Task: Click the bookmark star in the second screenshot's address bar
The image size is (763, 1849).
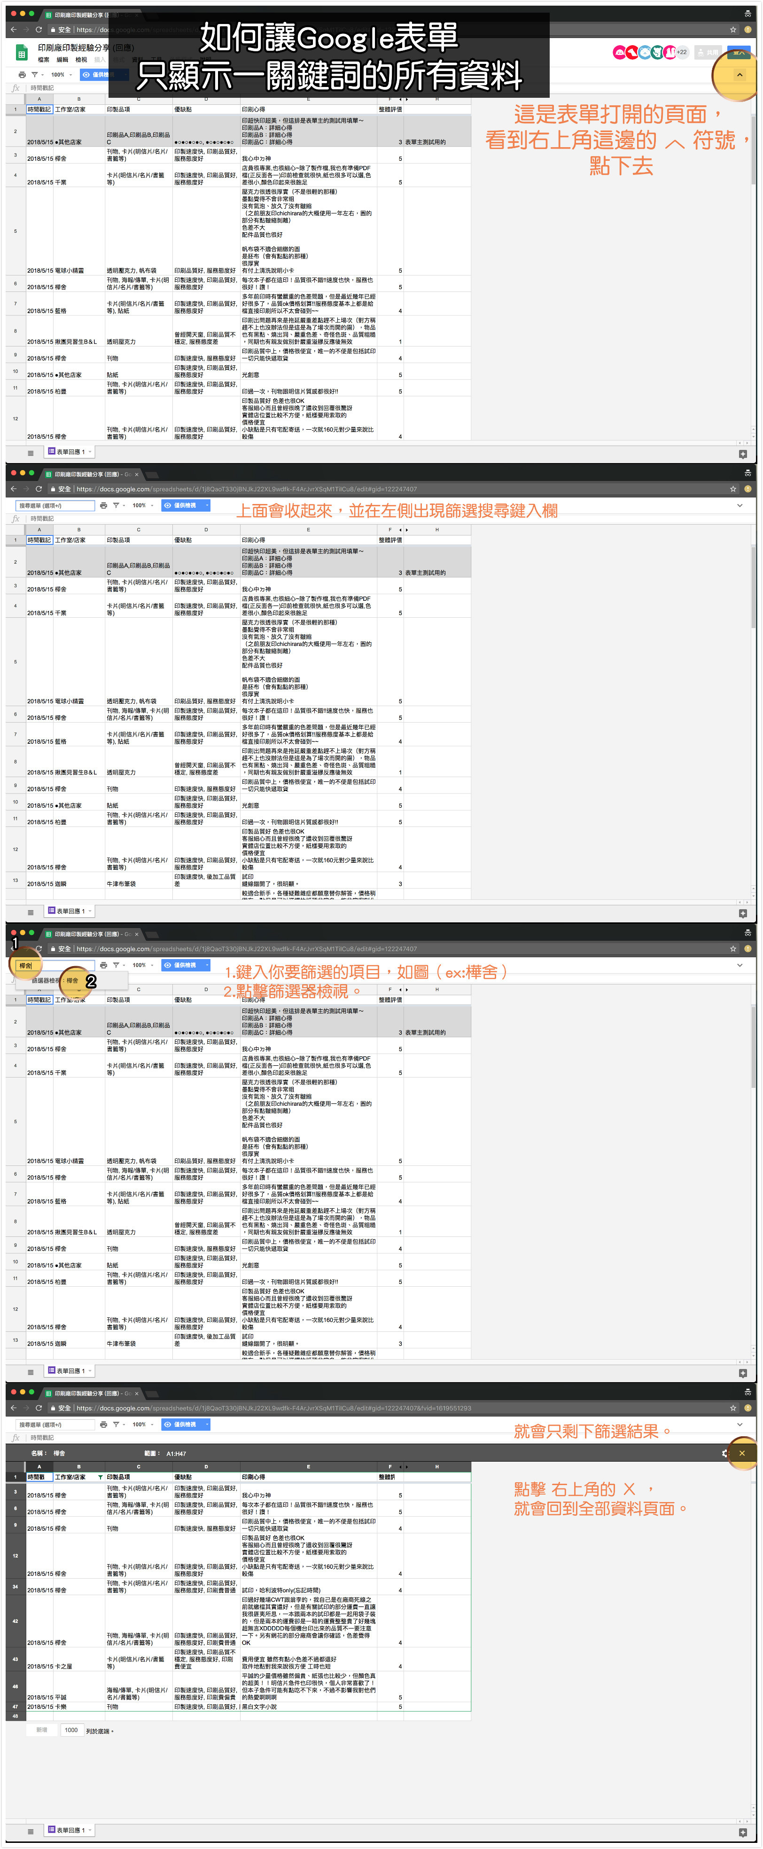Action: pyautogui.click(x=733, y=489)
